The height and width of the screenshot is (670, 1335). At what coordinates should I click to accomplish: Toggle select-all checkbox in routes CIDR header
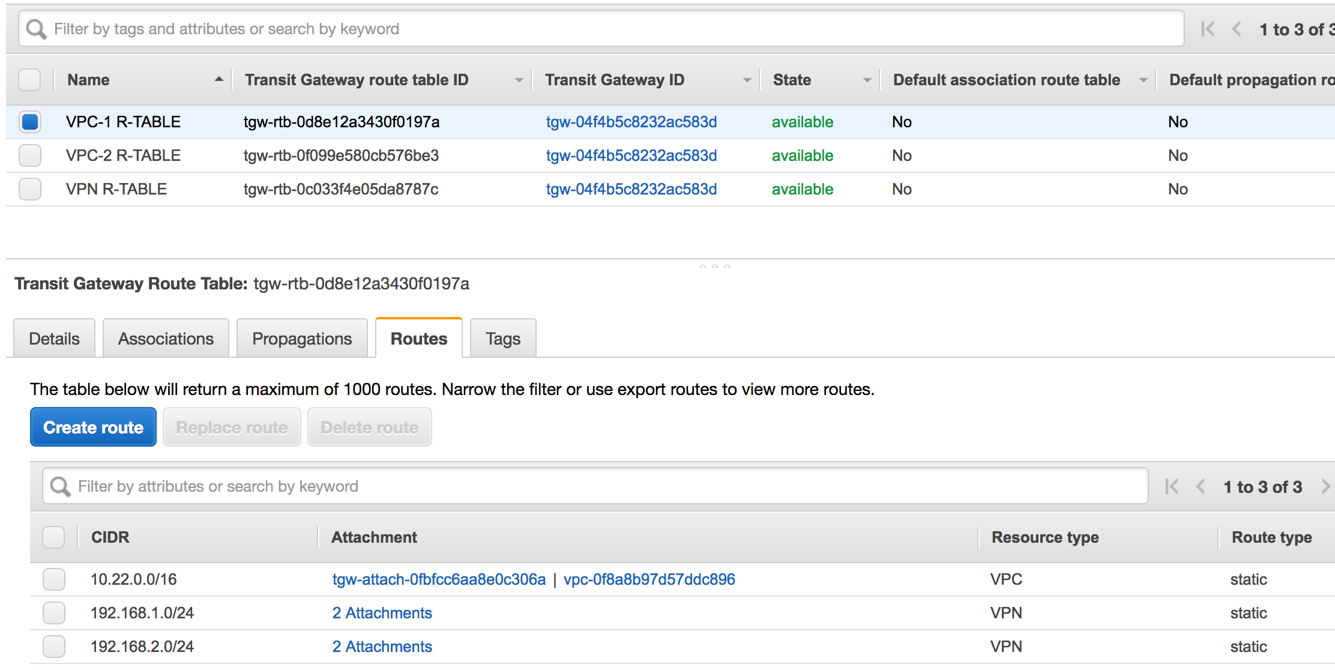[x=53, y=537]
